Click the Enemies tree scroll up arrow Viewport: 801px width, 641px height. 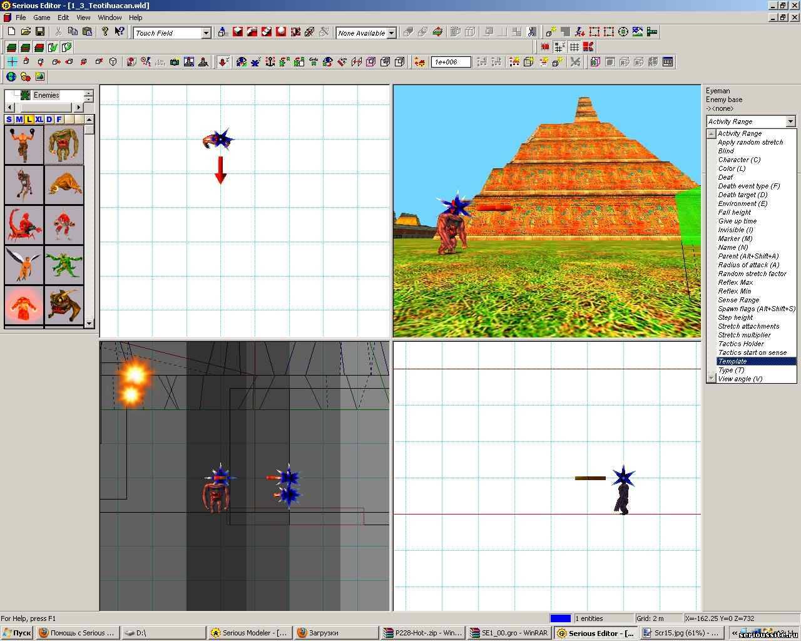pos(88,93)
